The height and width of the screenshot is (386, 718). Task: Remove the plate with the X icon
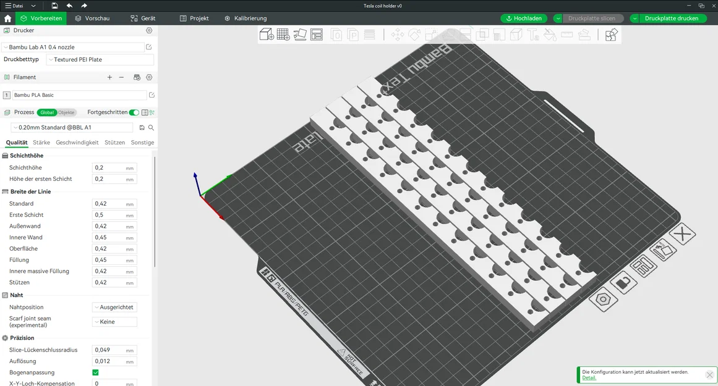point(682,234)
